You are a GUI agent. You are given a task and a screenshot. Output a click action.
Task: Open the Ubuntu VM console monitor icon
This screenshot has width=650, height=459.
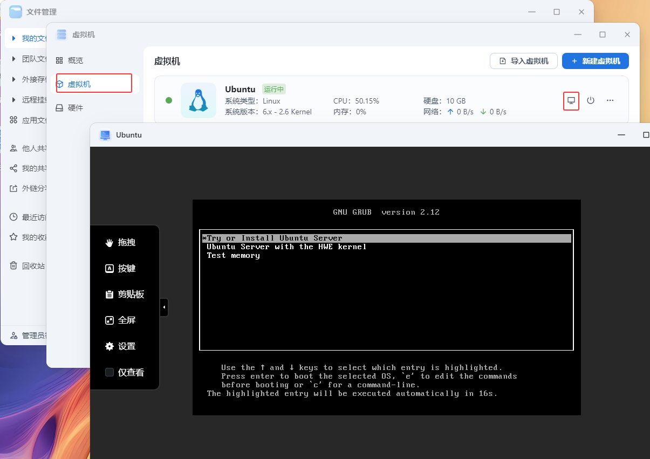(x=571, y=100)
